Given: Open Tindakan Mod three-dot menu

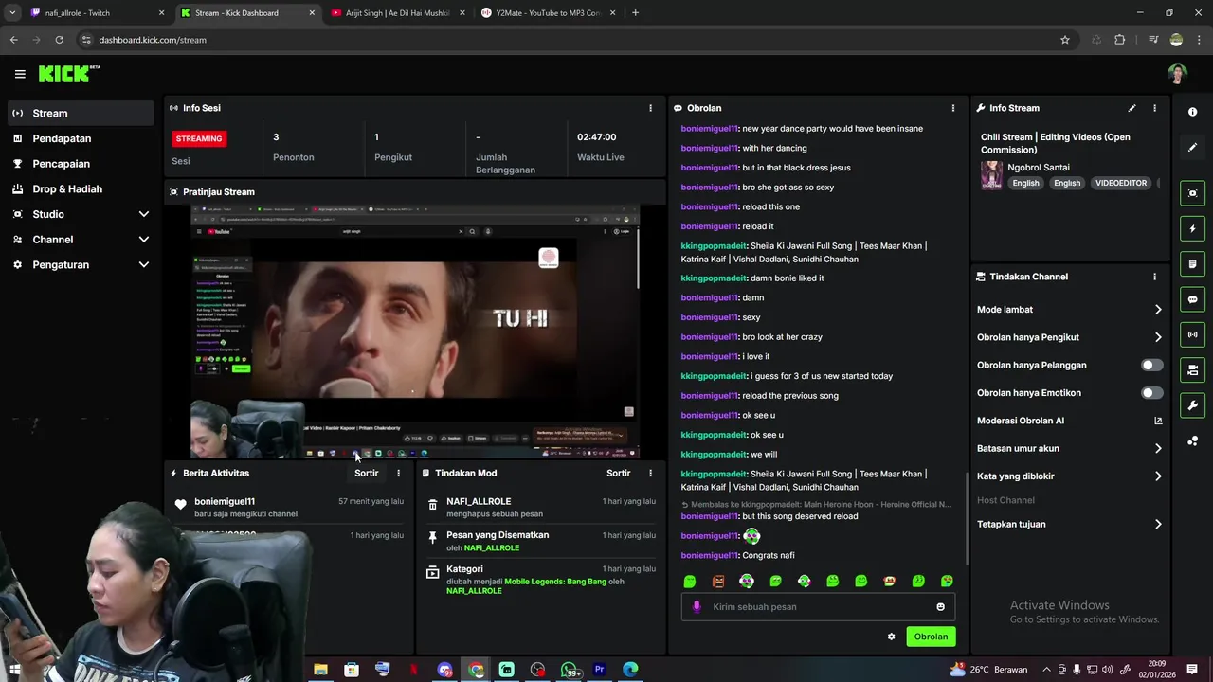Looking at the screenshot, I should [x=650, y=473].
